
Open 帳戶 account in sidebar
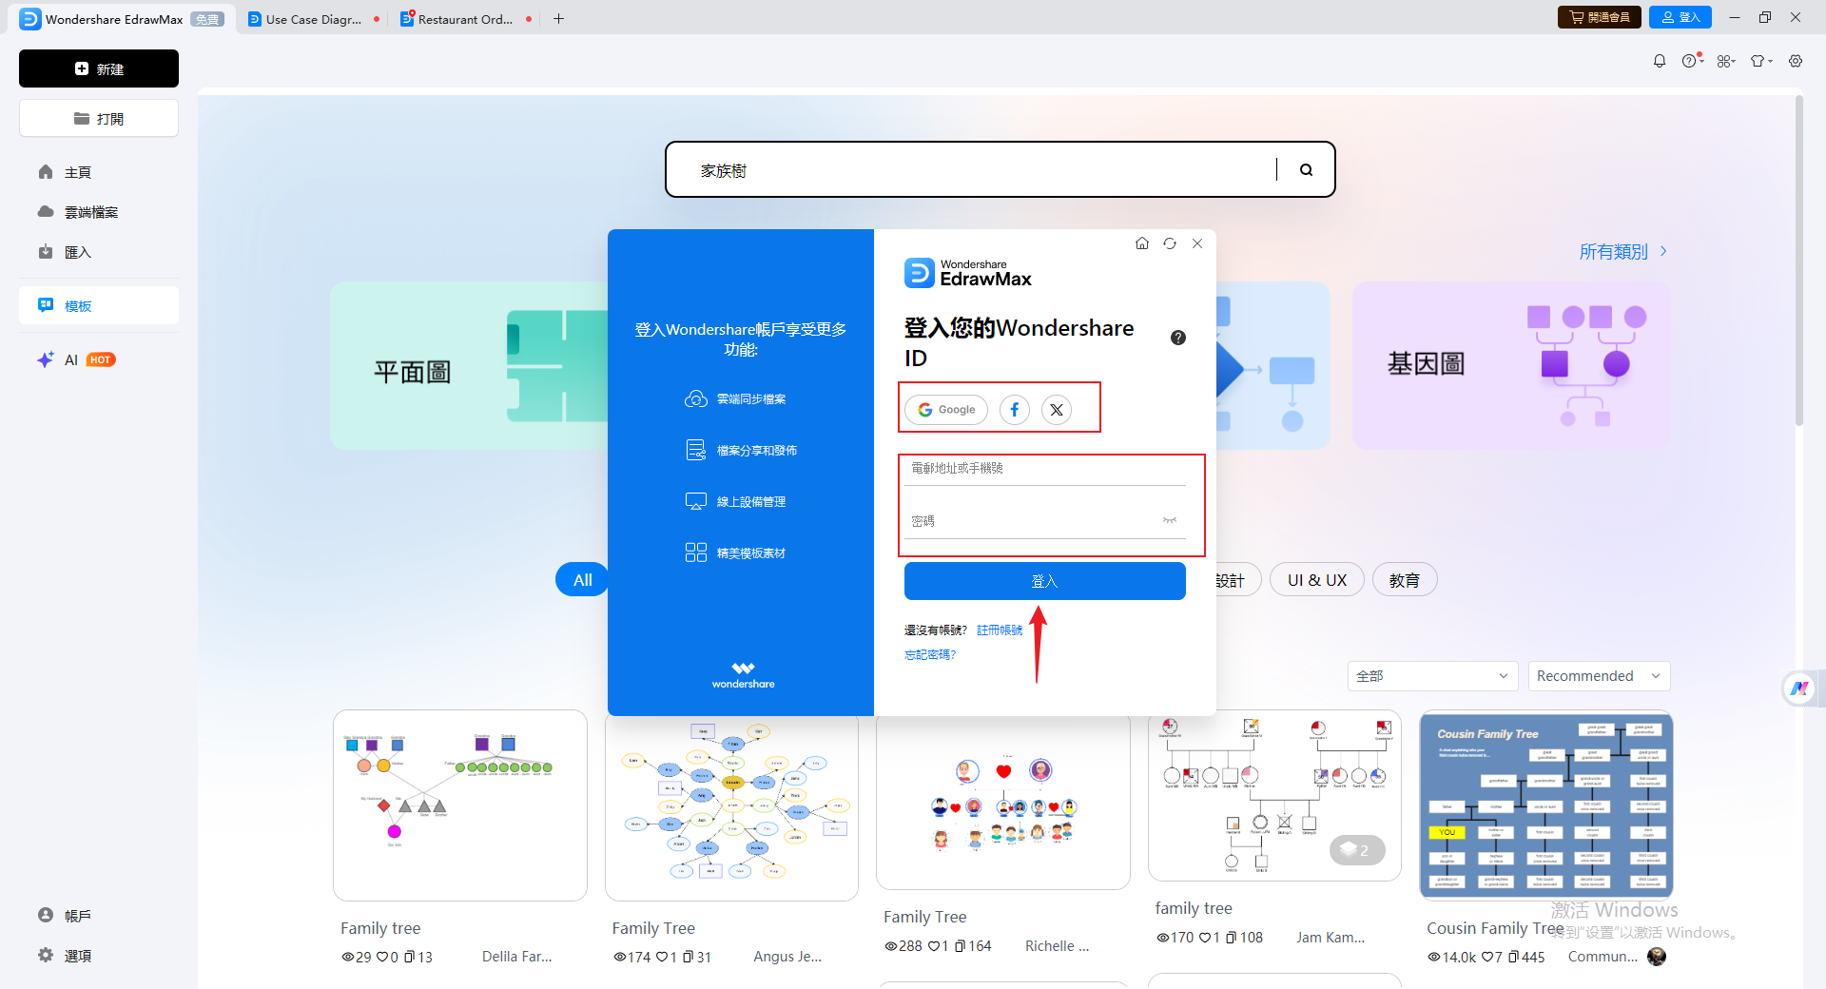(x=99, y=916)
